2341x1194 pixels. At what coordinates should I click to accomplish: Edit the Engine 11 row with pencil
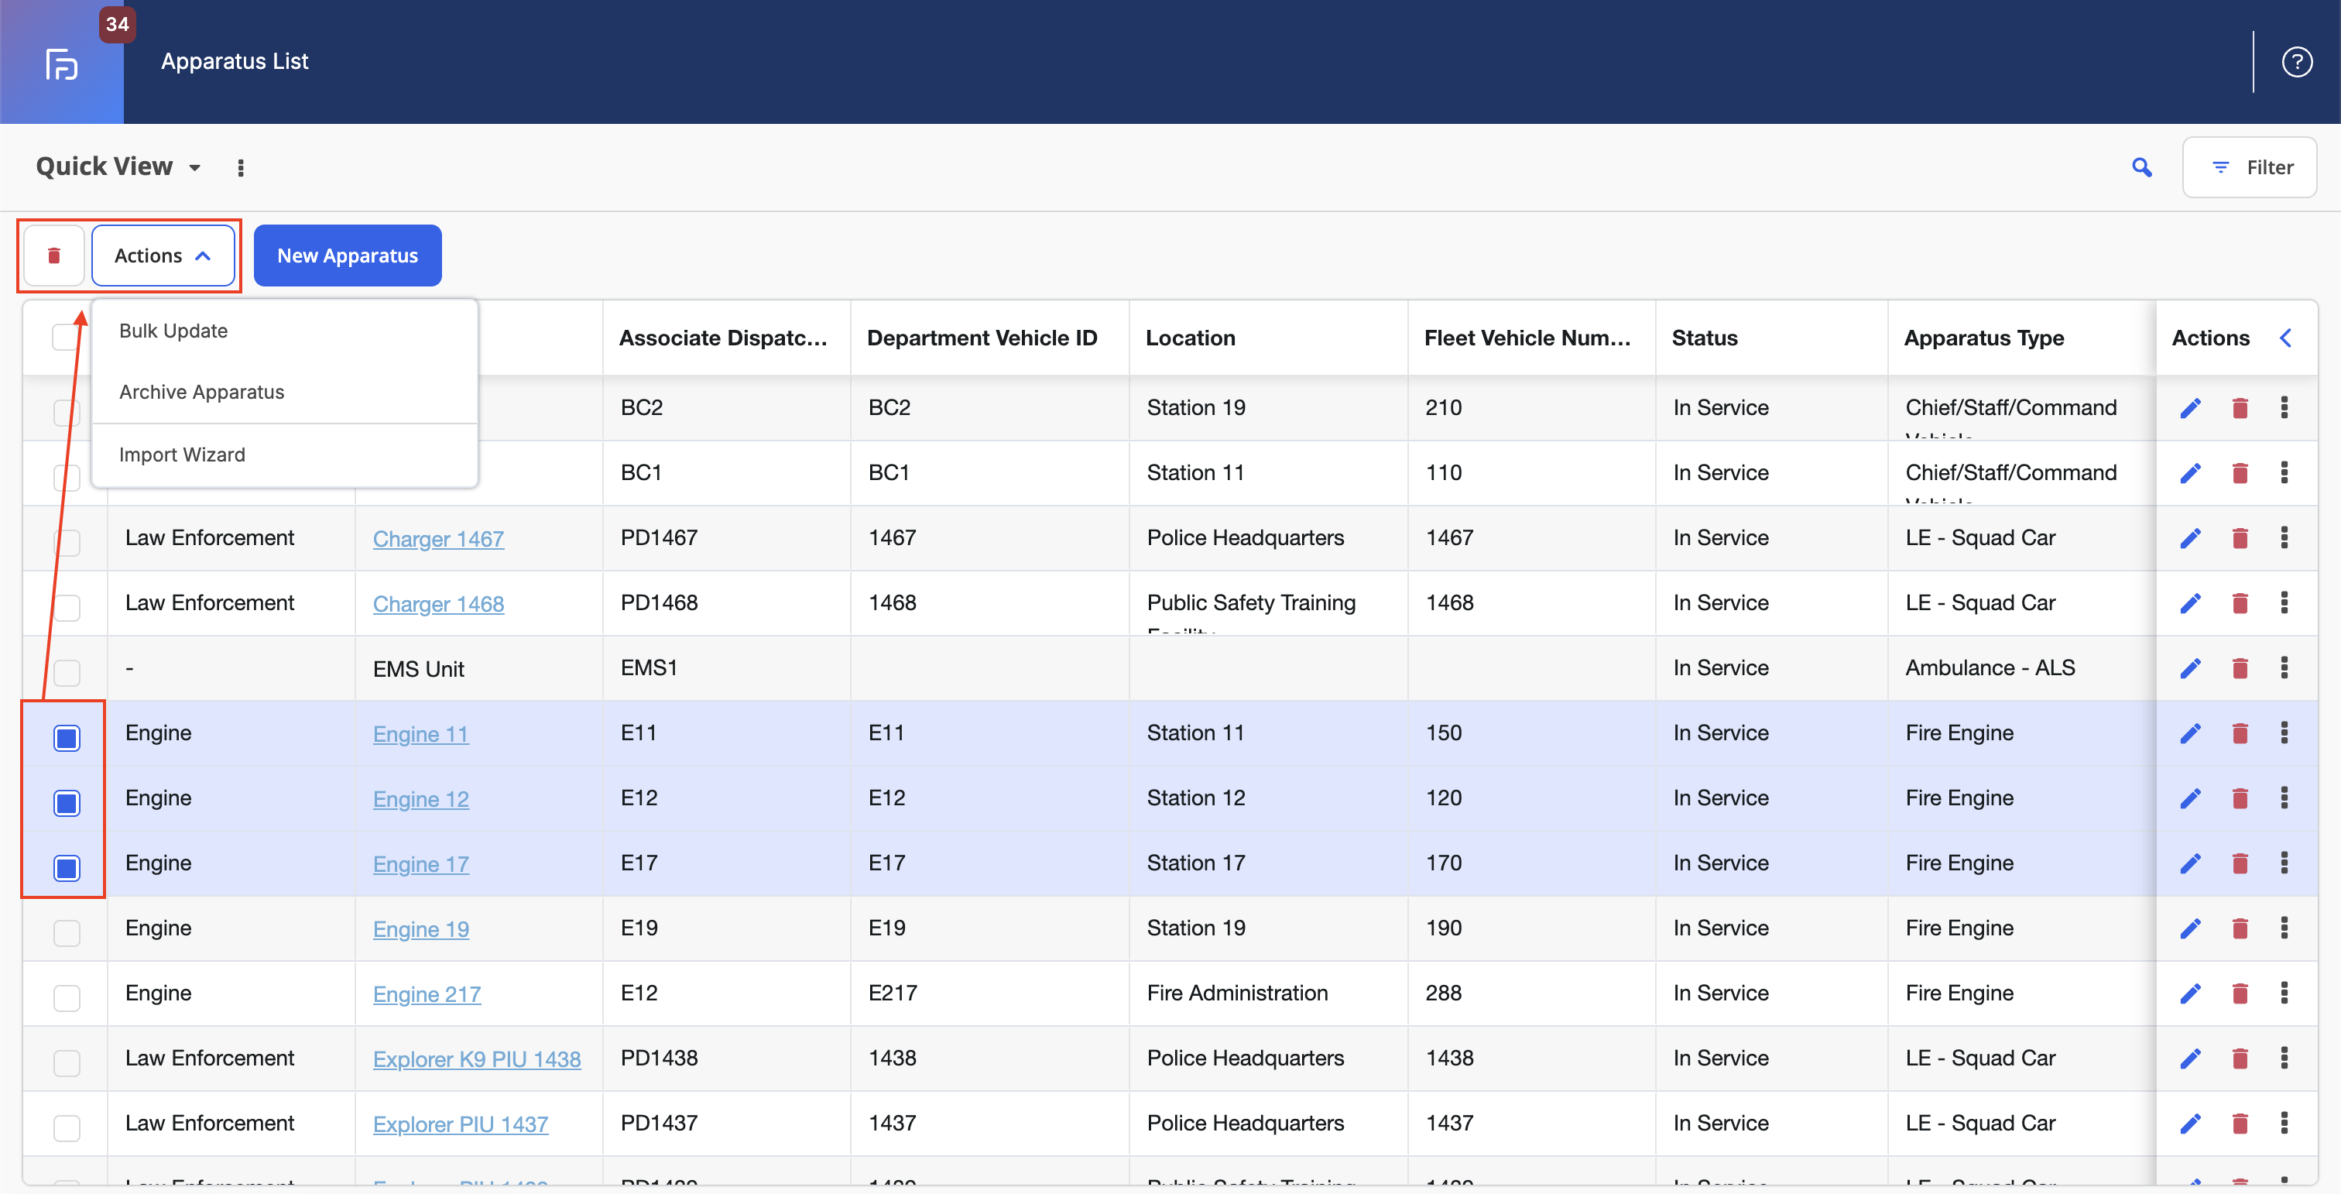click(2190, 733)
